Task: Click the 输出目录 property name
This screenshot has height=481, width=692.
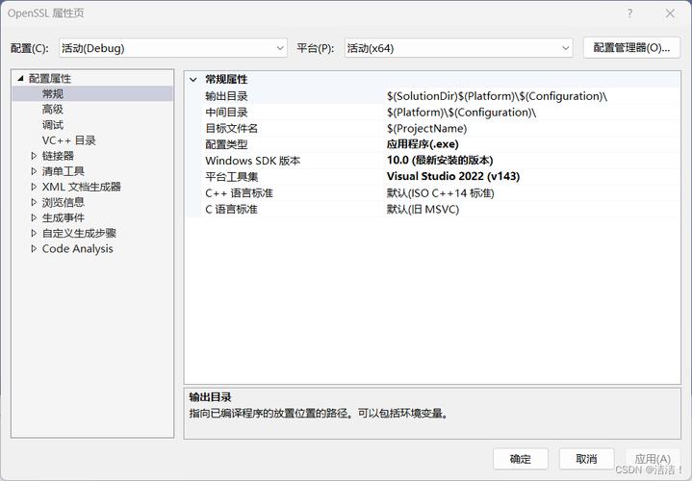Action: pyautogui.click(x=226, y=96)
